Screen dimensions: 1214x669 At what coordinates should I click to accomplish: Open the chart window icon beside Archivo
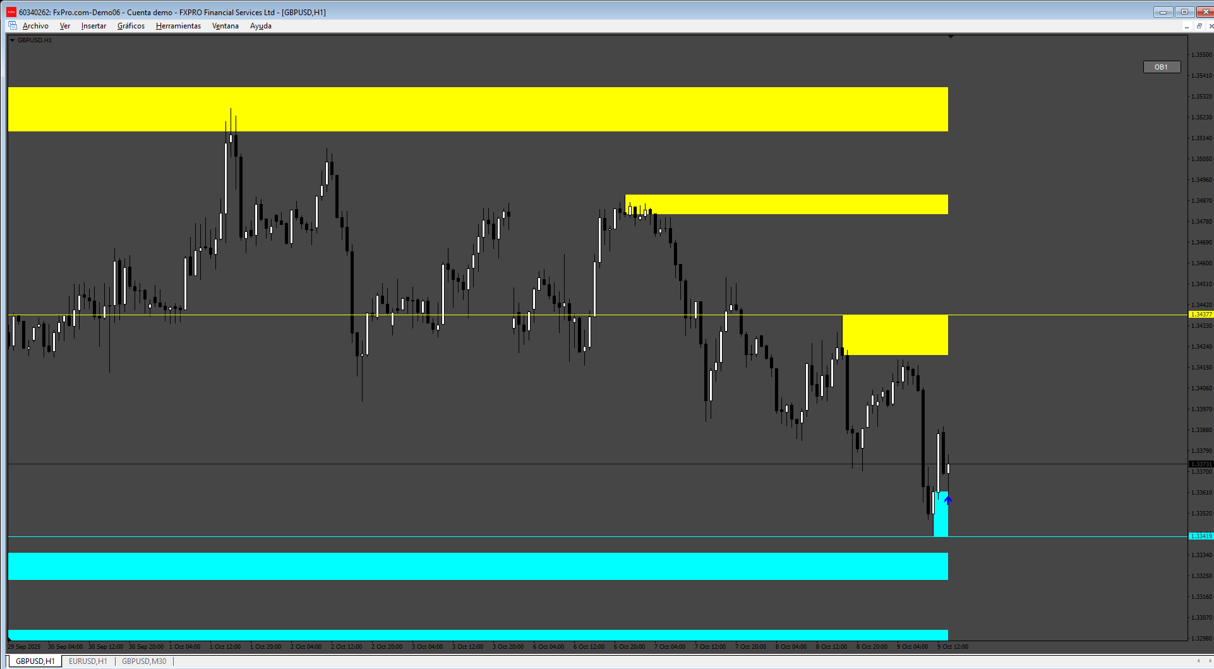coord(13,26)
